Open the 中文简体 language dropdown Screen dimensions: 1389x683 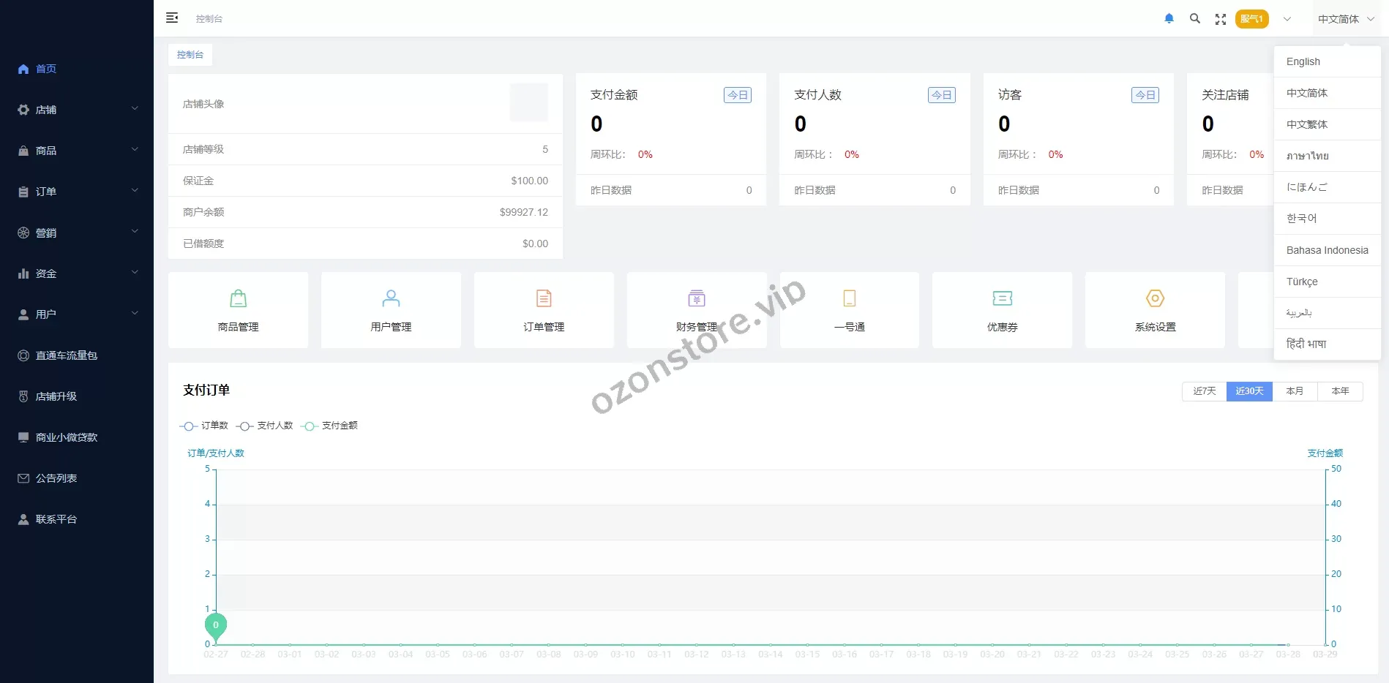click(x=1345, y=19)
